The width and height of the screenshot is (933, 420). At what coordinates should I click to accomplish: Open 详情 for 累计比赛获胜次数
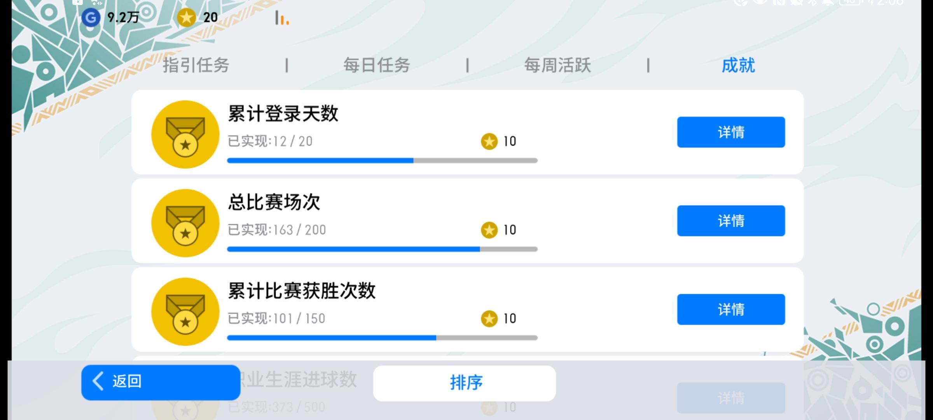click(731, 309)
